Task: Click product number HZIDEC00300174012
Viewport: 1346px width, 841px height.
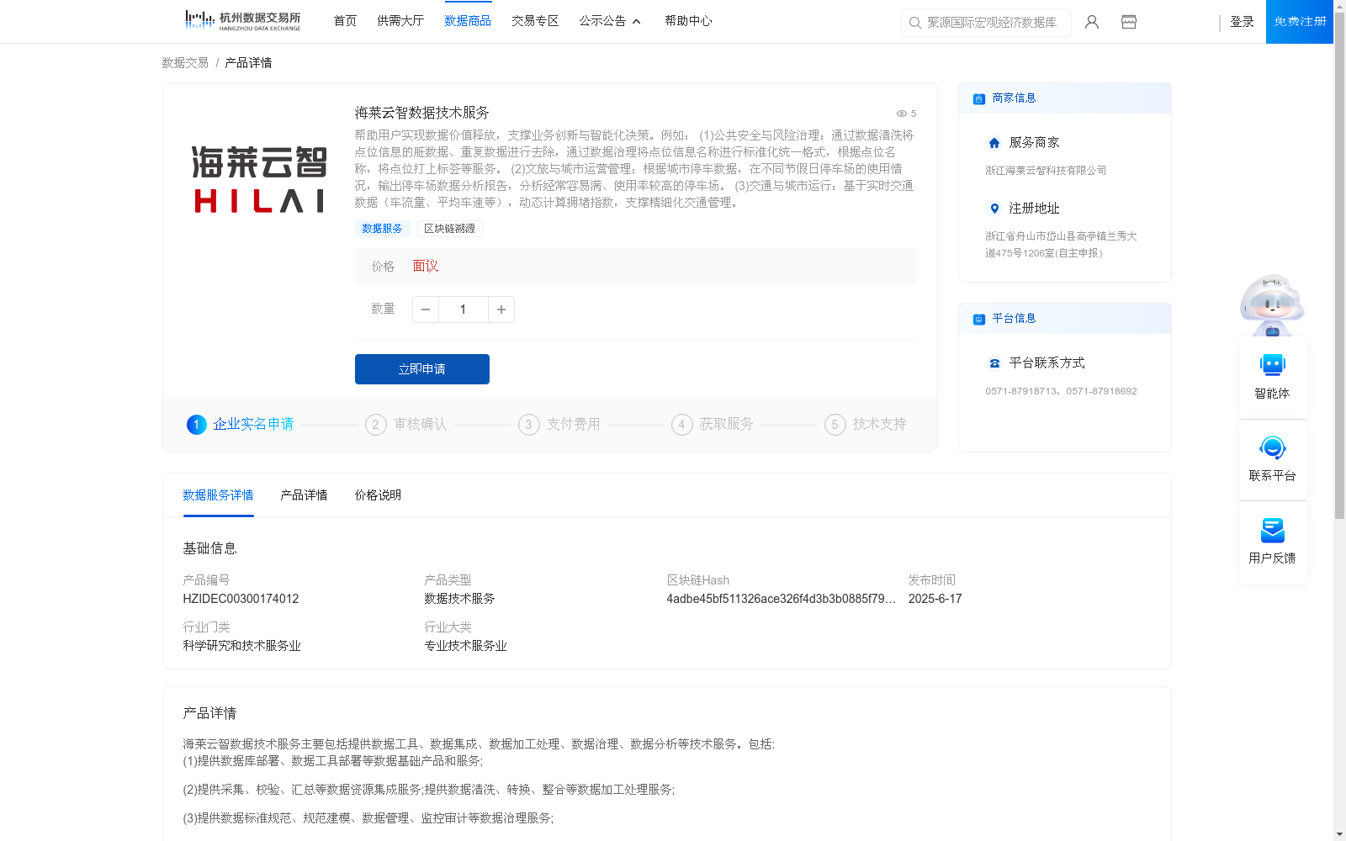Action: [x=241, y=599]
